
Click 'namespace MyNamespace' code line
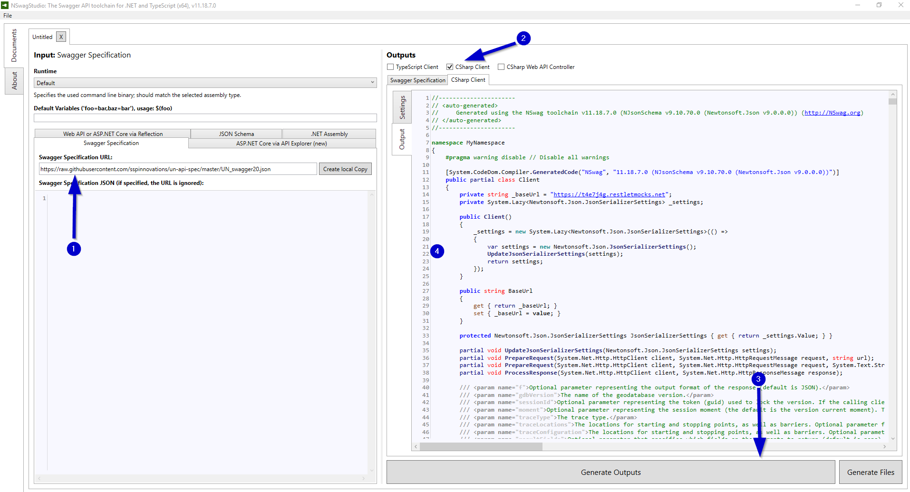click(468, 143)
